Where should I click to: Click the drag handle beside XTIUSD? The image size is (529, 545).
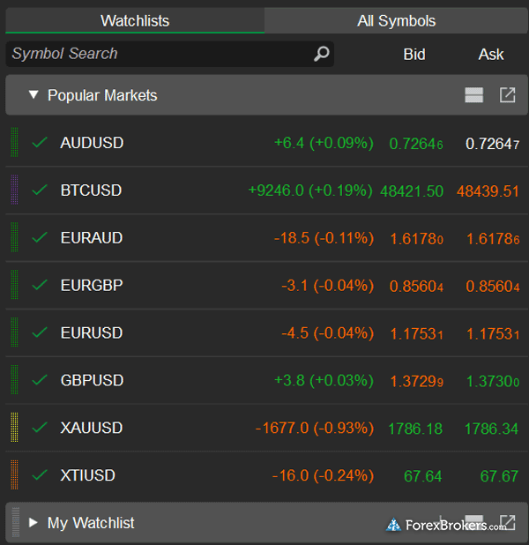click(14, 475)
